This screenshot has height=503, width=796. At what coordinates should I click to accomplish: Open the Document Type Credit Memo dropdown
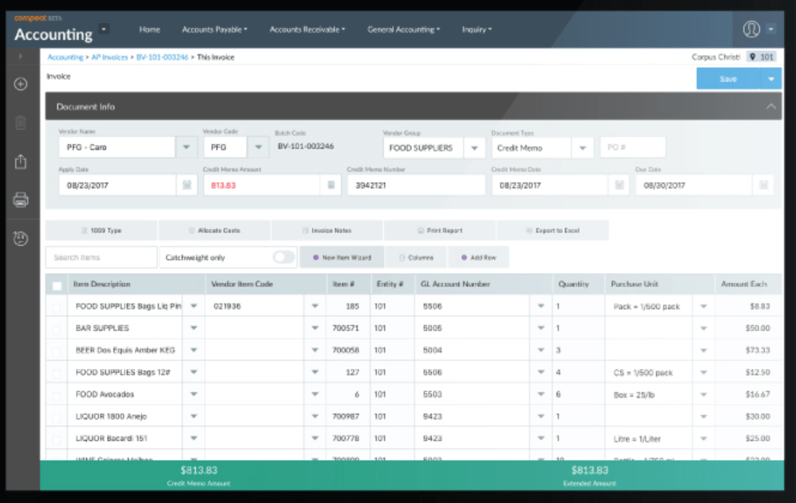point(582,148)
